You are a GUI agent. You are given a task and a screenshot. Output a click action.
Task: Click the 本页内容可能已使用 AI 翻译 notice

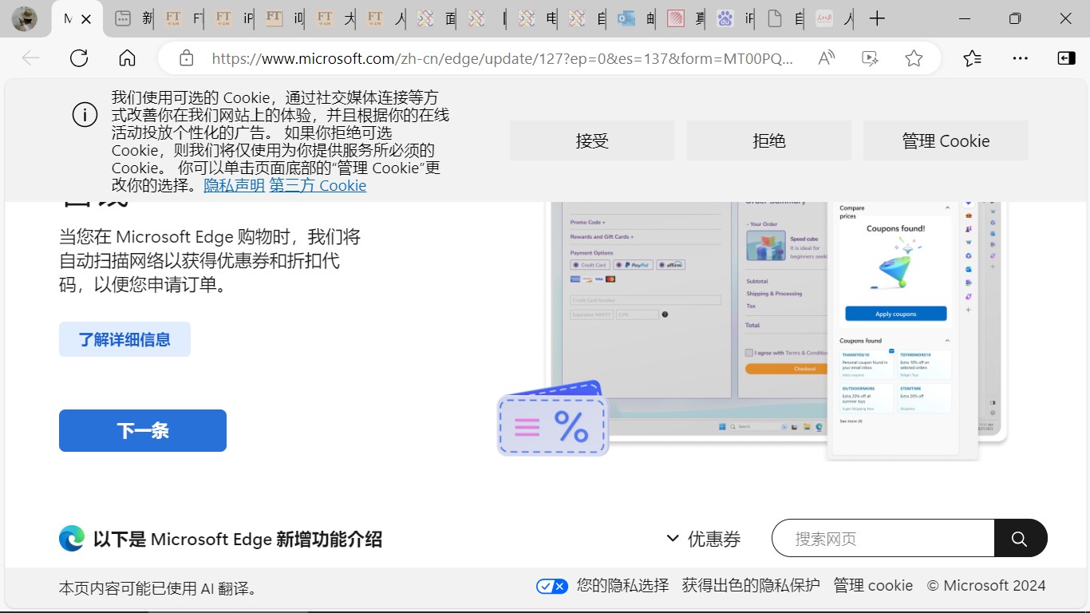coord(158,588)
